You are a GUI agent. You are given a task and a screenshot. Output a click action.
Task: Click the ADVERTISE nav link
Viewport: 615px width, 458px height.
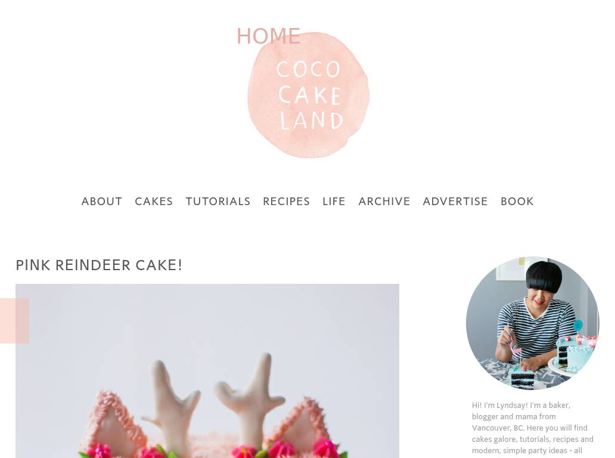pyautogui.click(x=455, y=202)
